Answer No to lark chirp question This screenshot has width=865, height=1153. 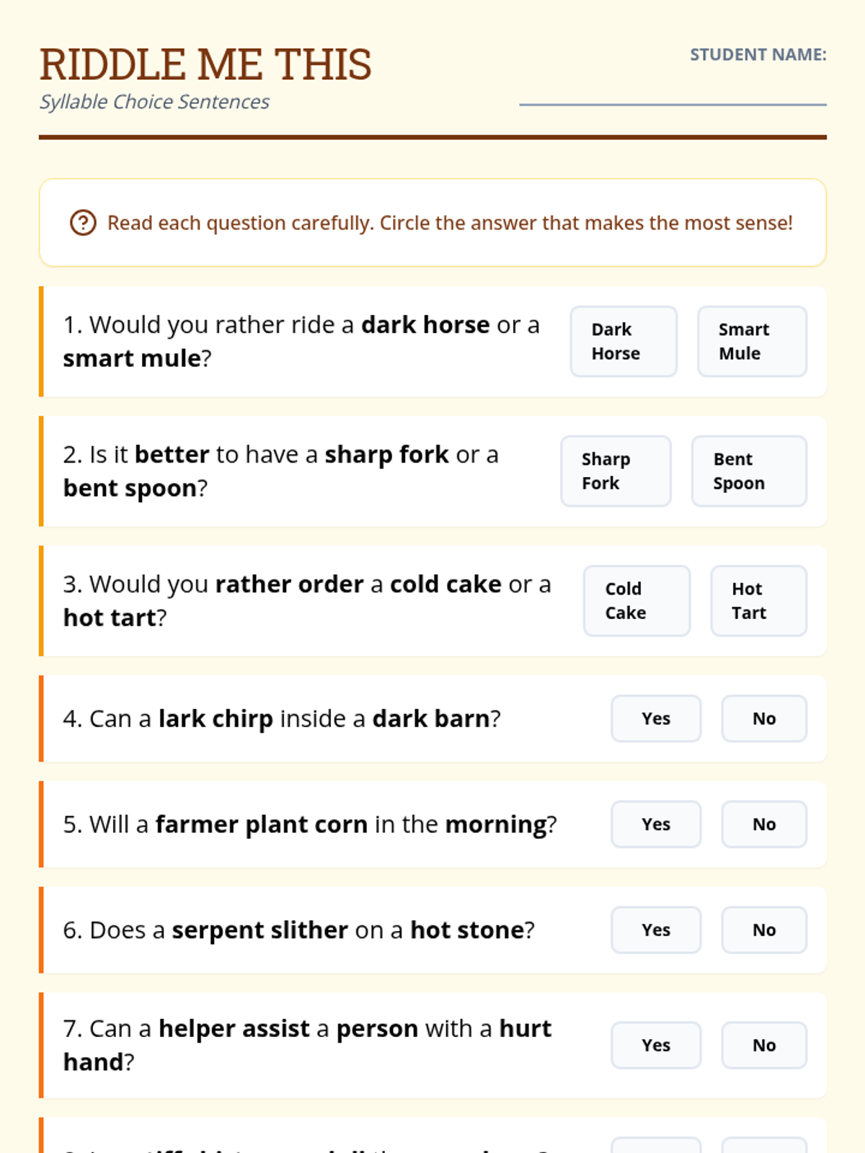(764, 718)
